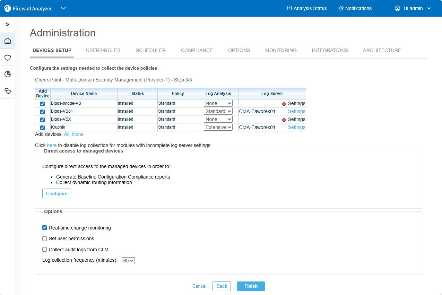Click the Firewall Analyzer logo icon
The width and height of the screenshot is (442, 295).
point(7,8)
